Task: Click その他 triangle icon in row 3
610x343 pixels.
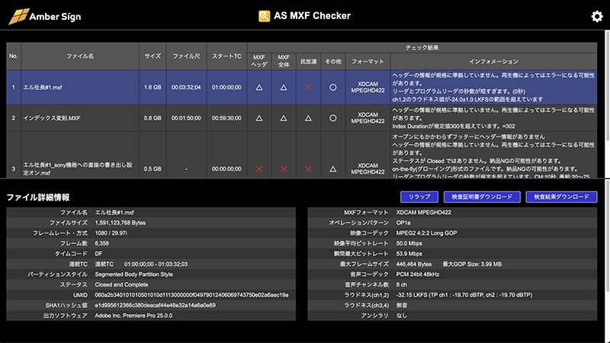Action: pos(333,168)
